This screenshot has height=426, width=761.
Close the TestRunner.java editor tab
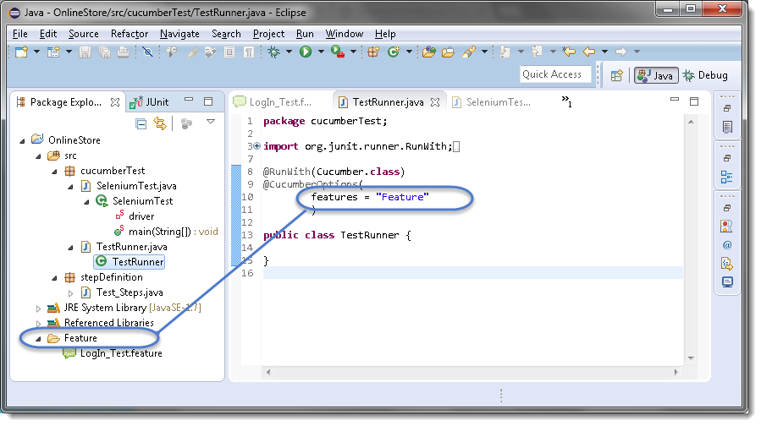(435, 102)
